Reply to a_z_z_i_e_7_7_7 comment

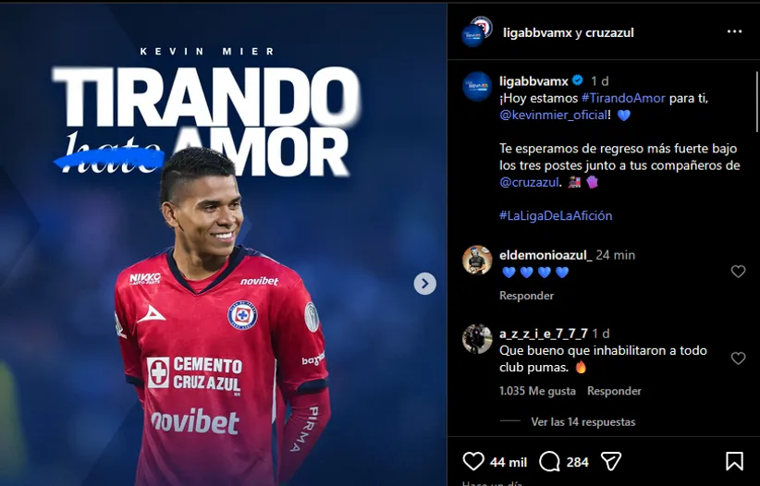(x=614, y=391)
